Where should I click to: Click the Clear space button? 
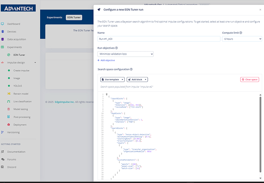pos(249,80)
